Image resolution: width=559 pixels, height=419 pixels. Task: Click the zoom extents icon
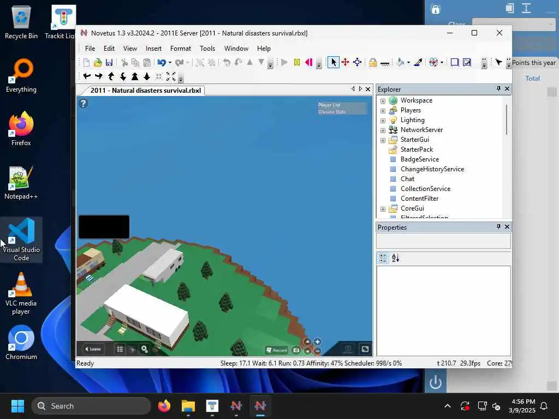point(171,76)
